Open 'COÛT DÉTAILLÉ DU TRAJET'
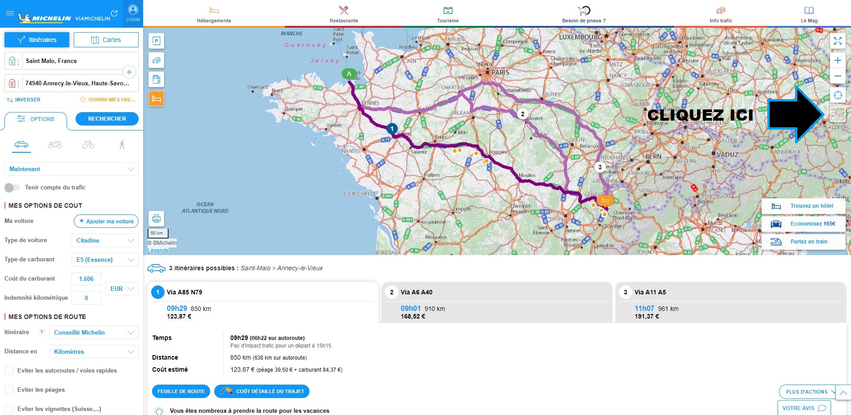This screenshot has width=851, height=415. pyautogui.click(x=262, y=391)
